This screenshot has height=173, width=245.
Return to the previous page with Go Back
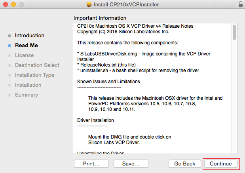pos(185,163)
